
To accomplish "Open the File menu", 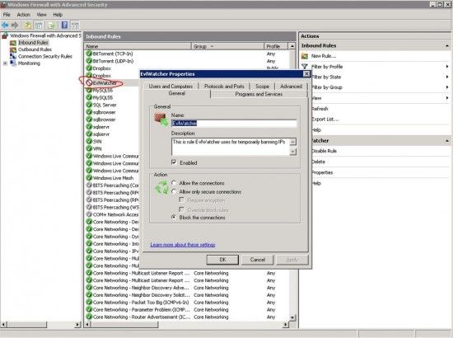I will pyautogui.click(x=7, y=15).
